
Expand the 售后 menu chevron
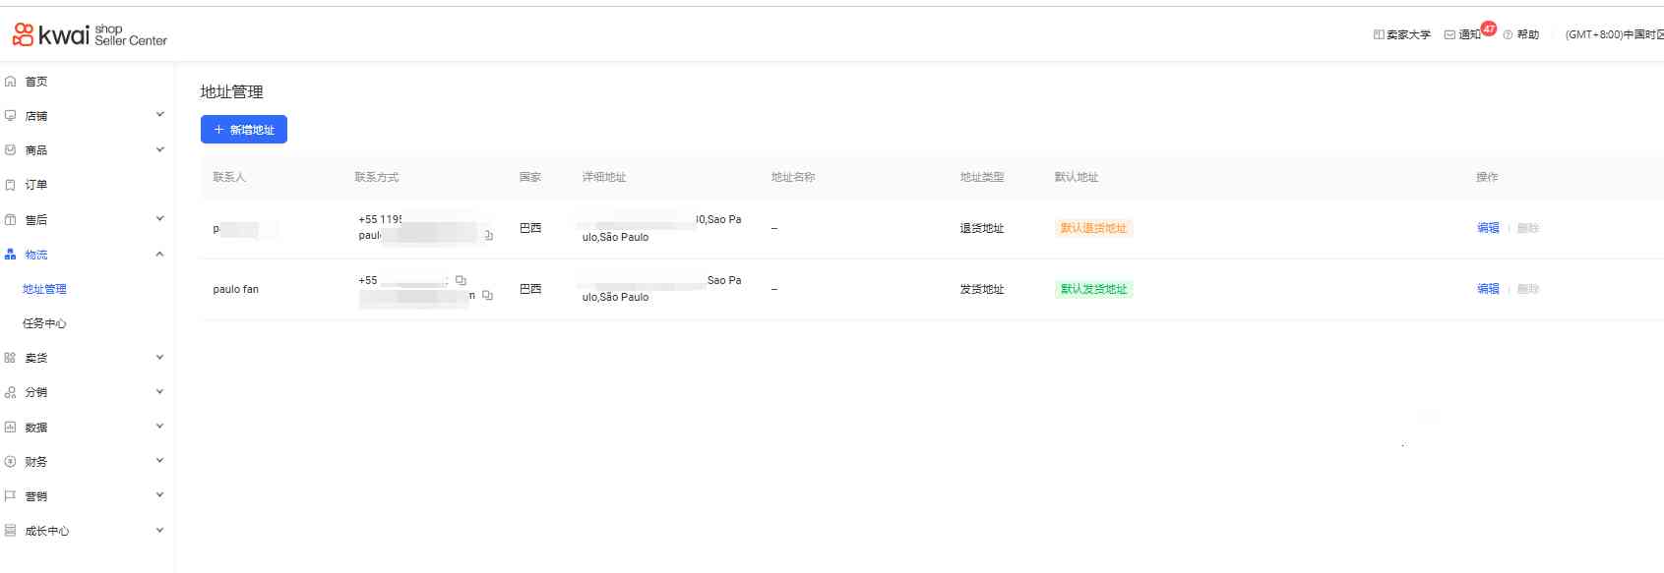tap(159, 219)
